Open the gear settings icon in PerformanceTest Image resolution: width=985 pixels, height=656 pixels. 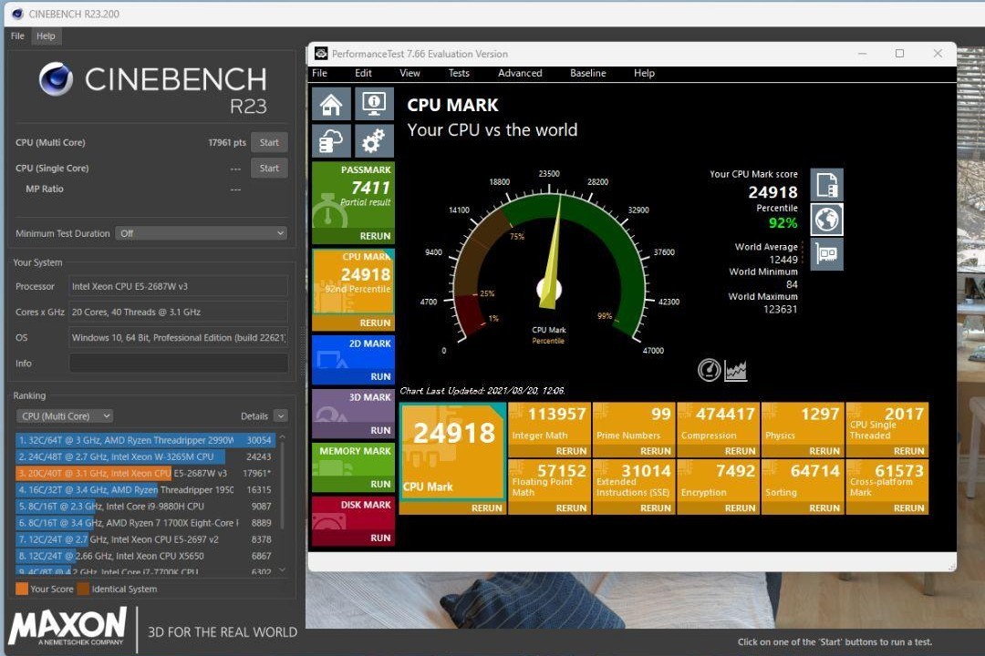coord(374,140)
